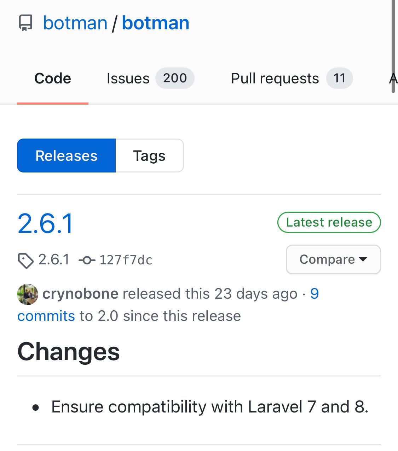Image resolution: width=398 pixels, height=451 pixels.
Task: Open the botman owner profile link
Action: pos(75,23)
